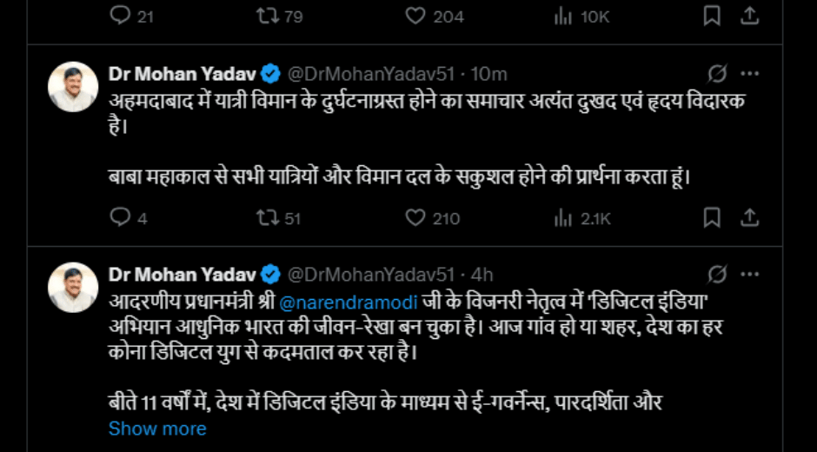Repost the Ahmedabad plane crash tweet
The height and width of the screenshot is (452, 817).
pyautogui.click(x=268, y=217)
